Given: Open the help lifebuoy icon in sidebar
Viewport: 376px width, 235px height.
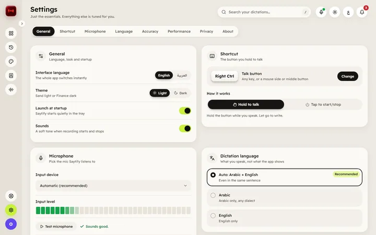Looking at the screenshot, I should (x=11, y=196).
